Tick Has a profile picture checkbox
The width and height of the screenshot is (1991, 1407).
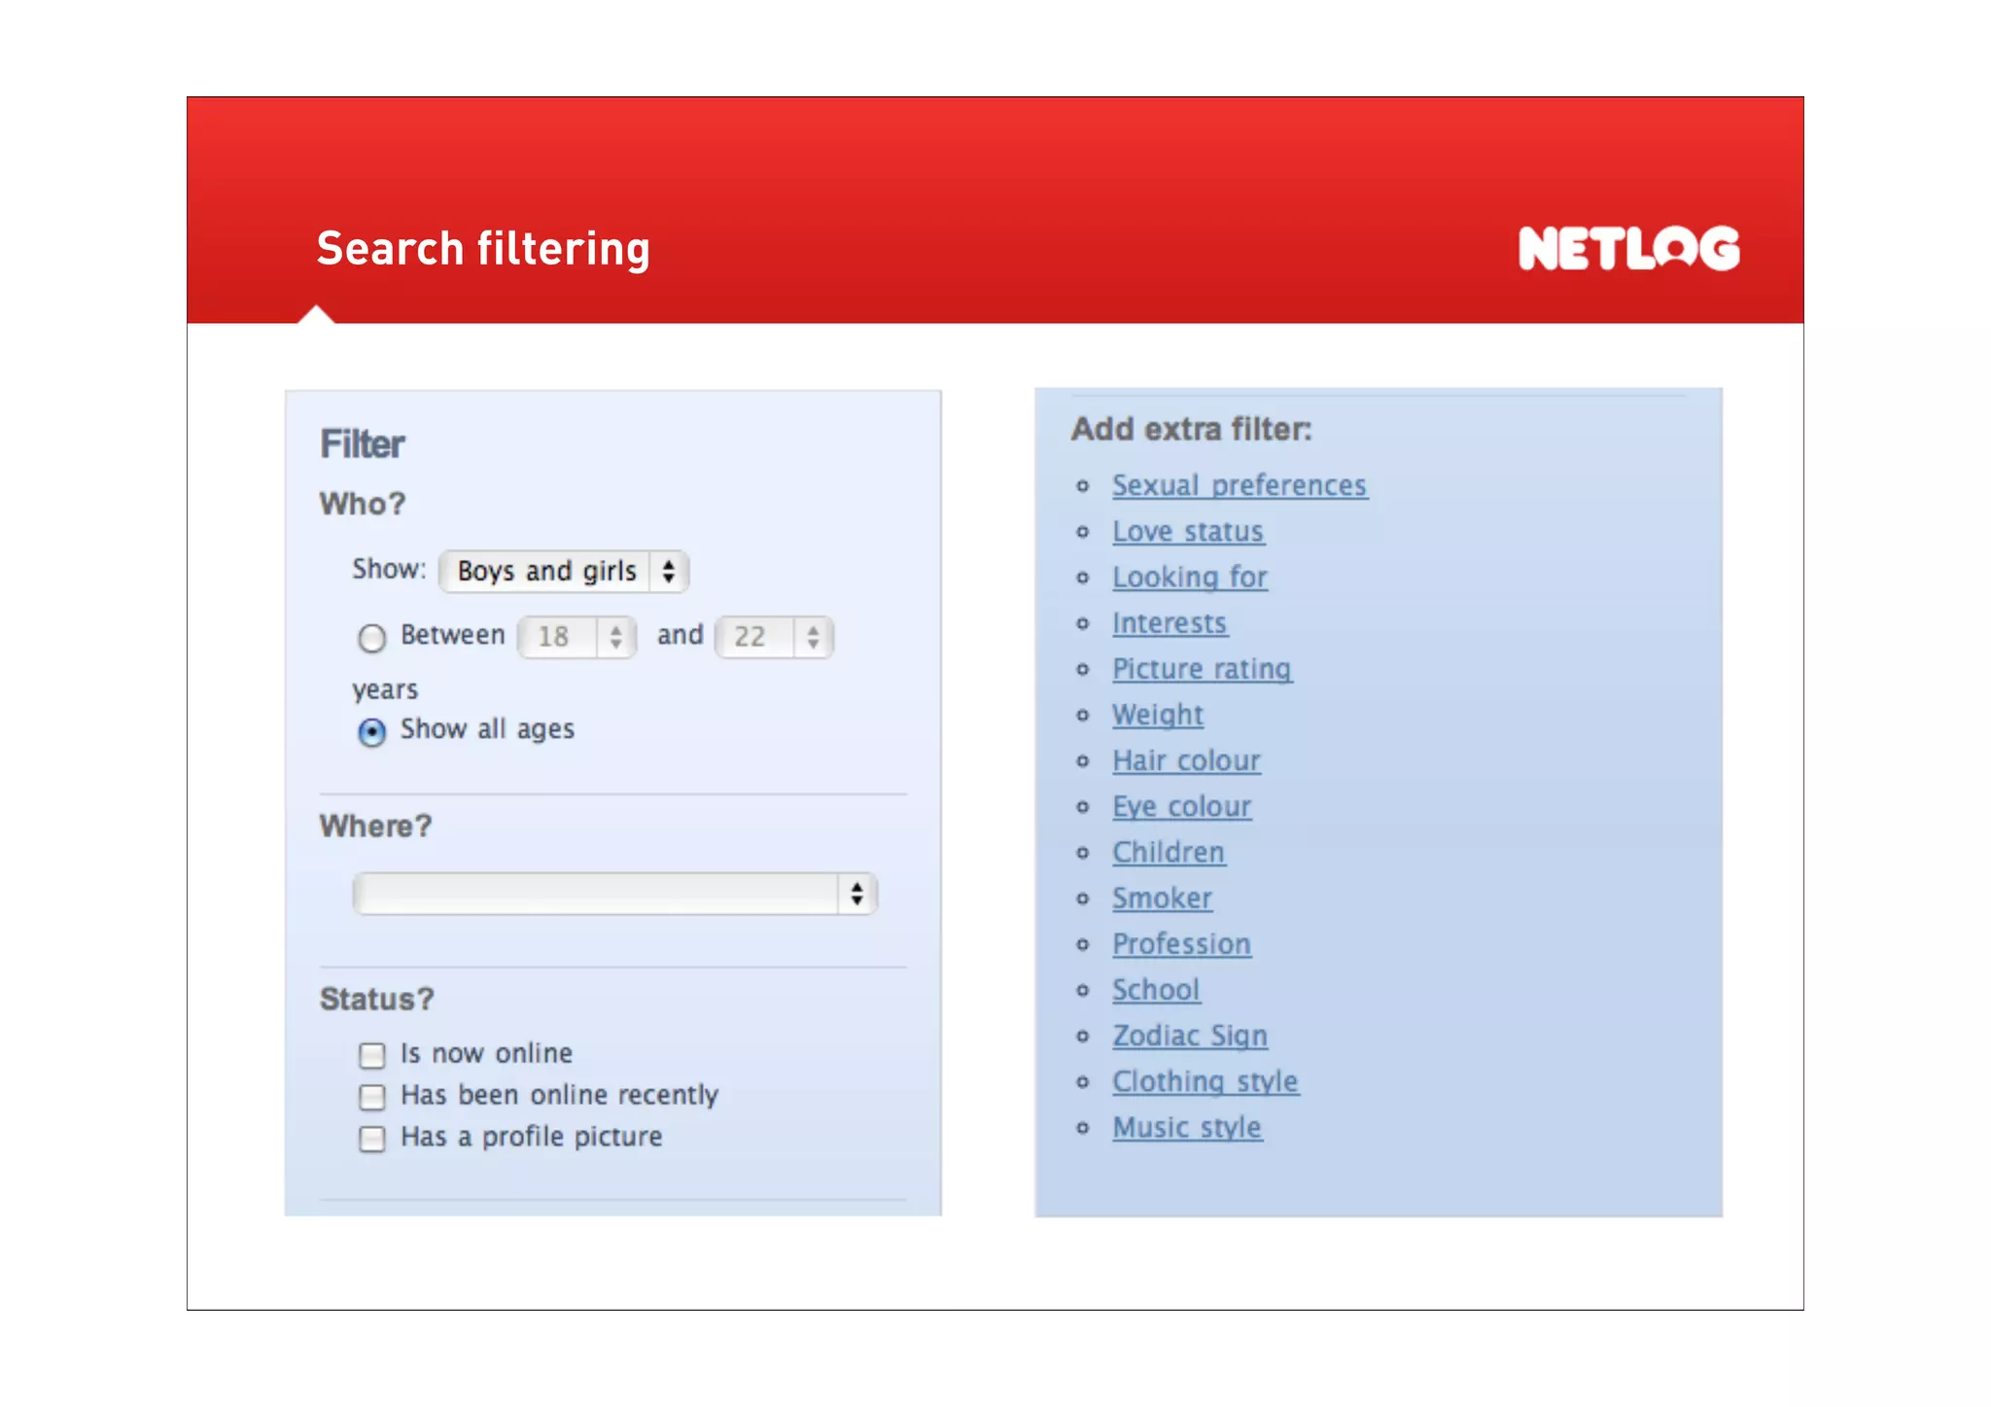(x=371, y=1139)
